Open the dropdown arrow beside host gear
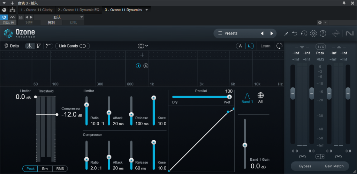Screen dimensions: 357x174 point(325,23)
